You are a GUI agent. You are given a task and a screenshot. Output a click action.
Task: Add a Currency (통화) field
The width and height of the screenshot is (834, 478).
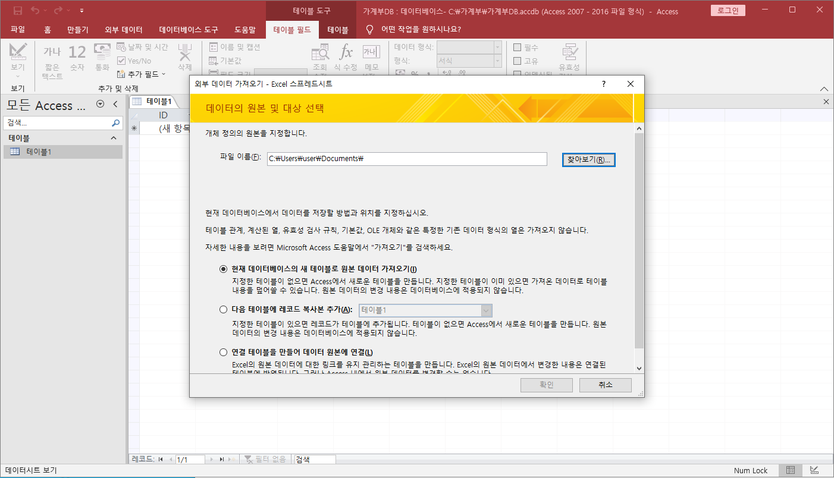[102, 58]
